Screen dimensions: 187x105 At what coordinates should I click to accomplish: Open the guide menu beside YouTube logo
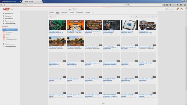12,9
